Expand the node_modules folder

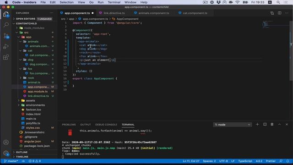[34, 28]
